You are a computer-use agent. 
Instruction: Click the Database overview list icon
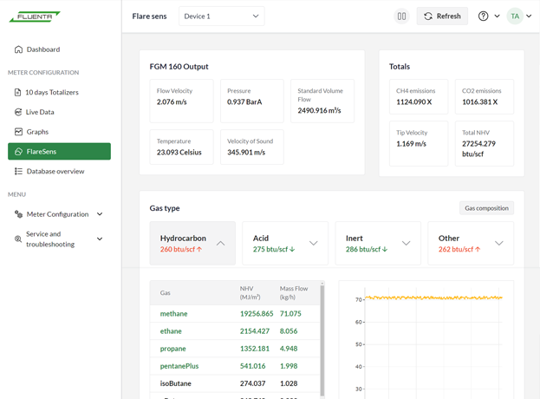pyautogui.click(x=18, y=172)
